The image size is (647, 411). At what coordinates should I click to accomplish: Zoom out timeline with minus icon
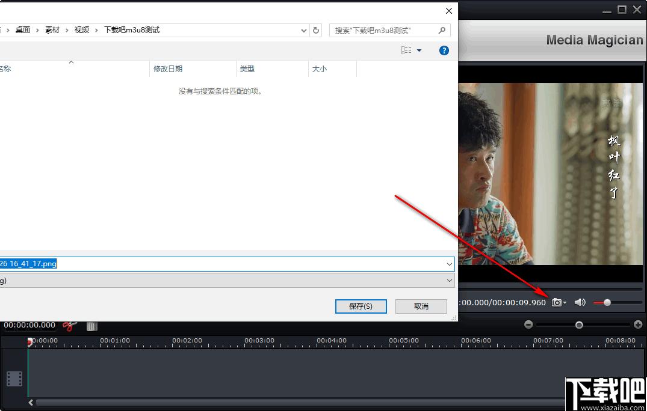click(528, 324)
